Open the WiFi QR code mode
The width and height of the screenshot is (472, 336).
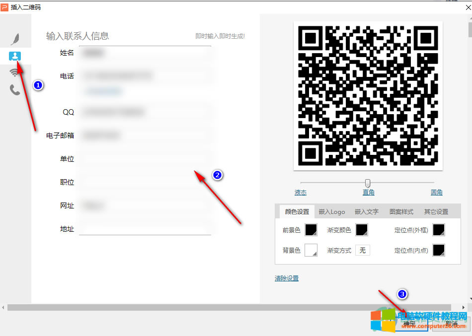[15, 71]
